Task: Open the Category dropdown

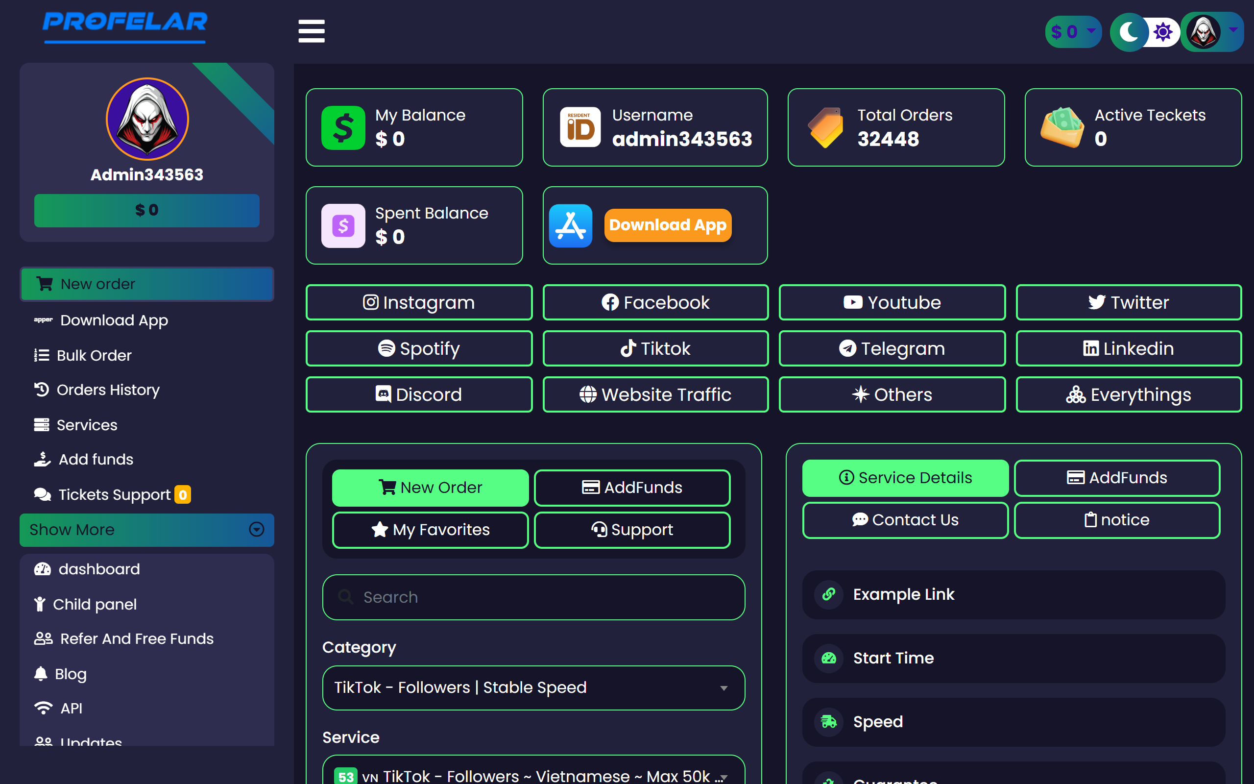Action: coord(534,687)
